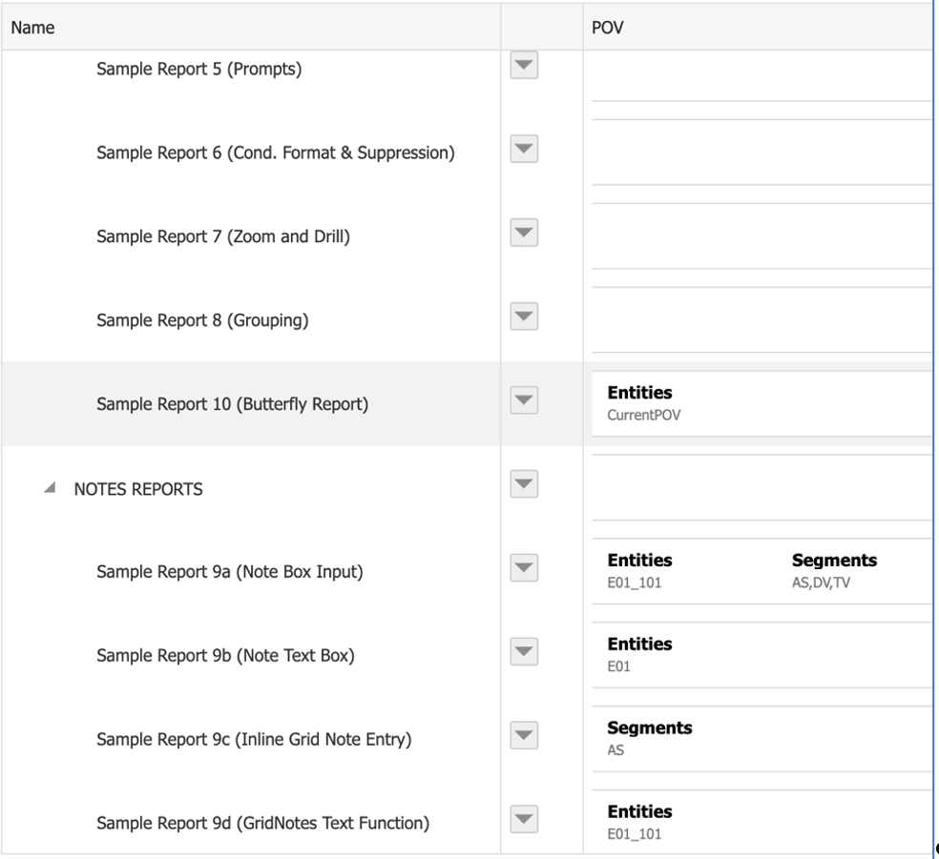Open dropdown for Sample Report 10 Butterfly

click(x=524, y=401)
